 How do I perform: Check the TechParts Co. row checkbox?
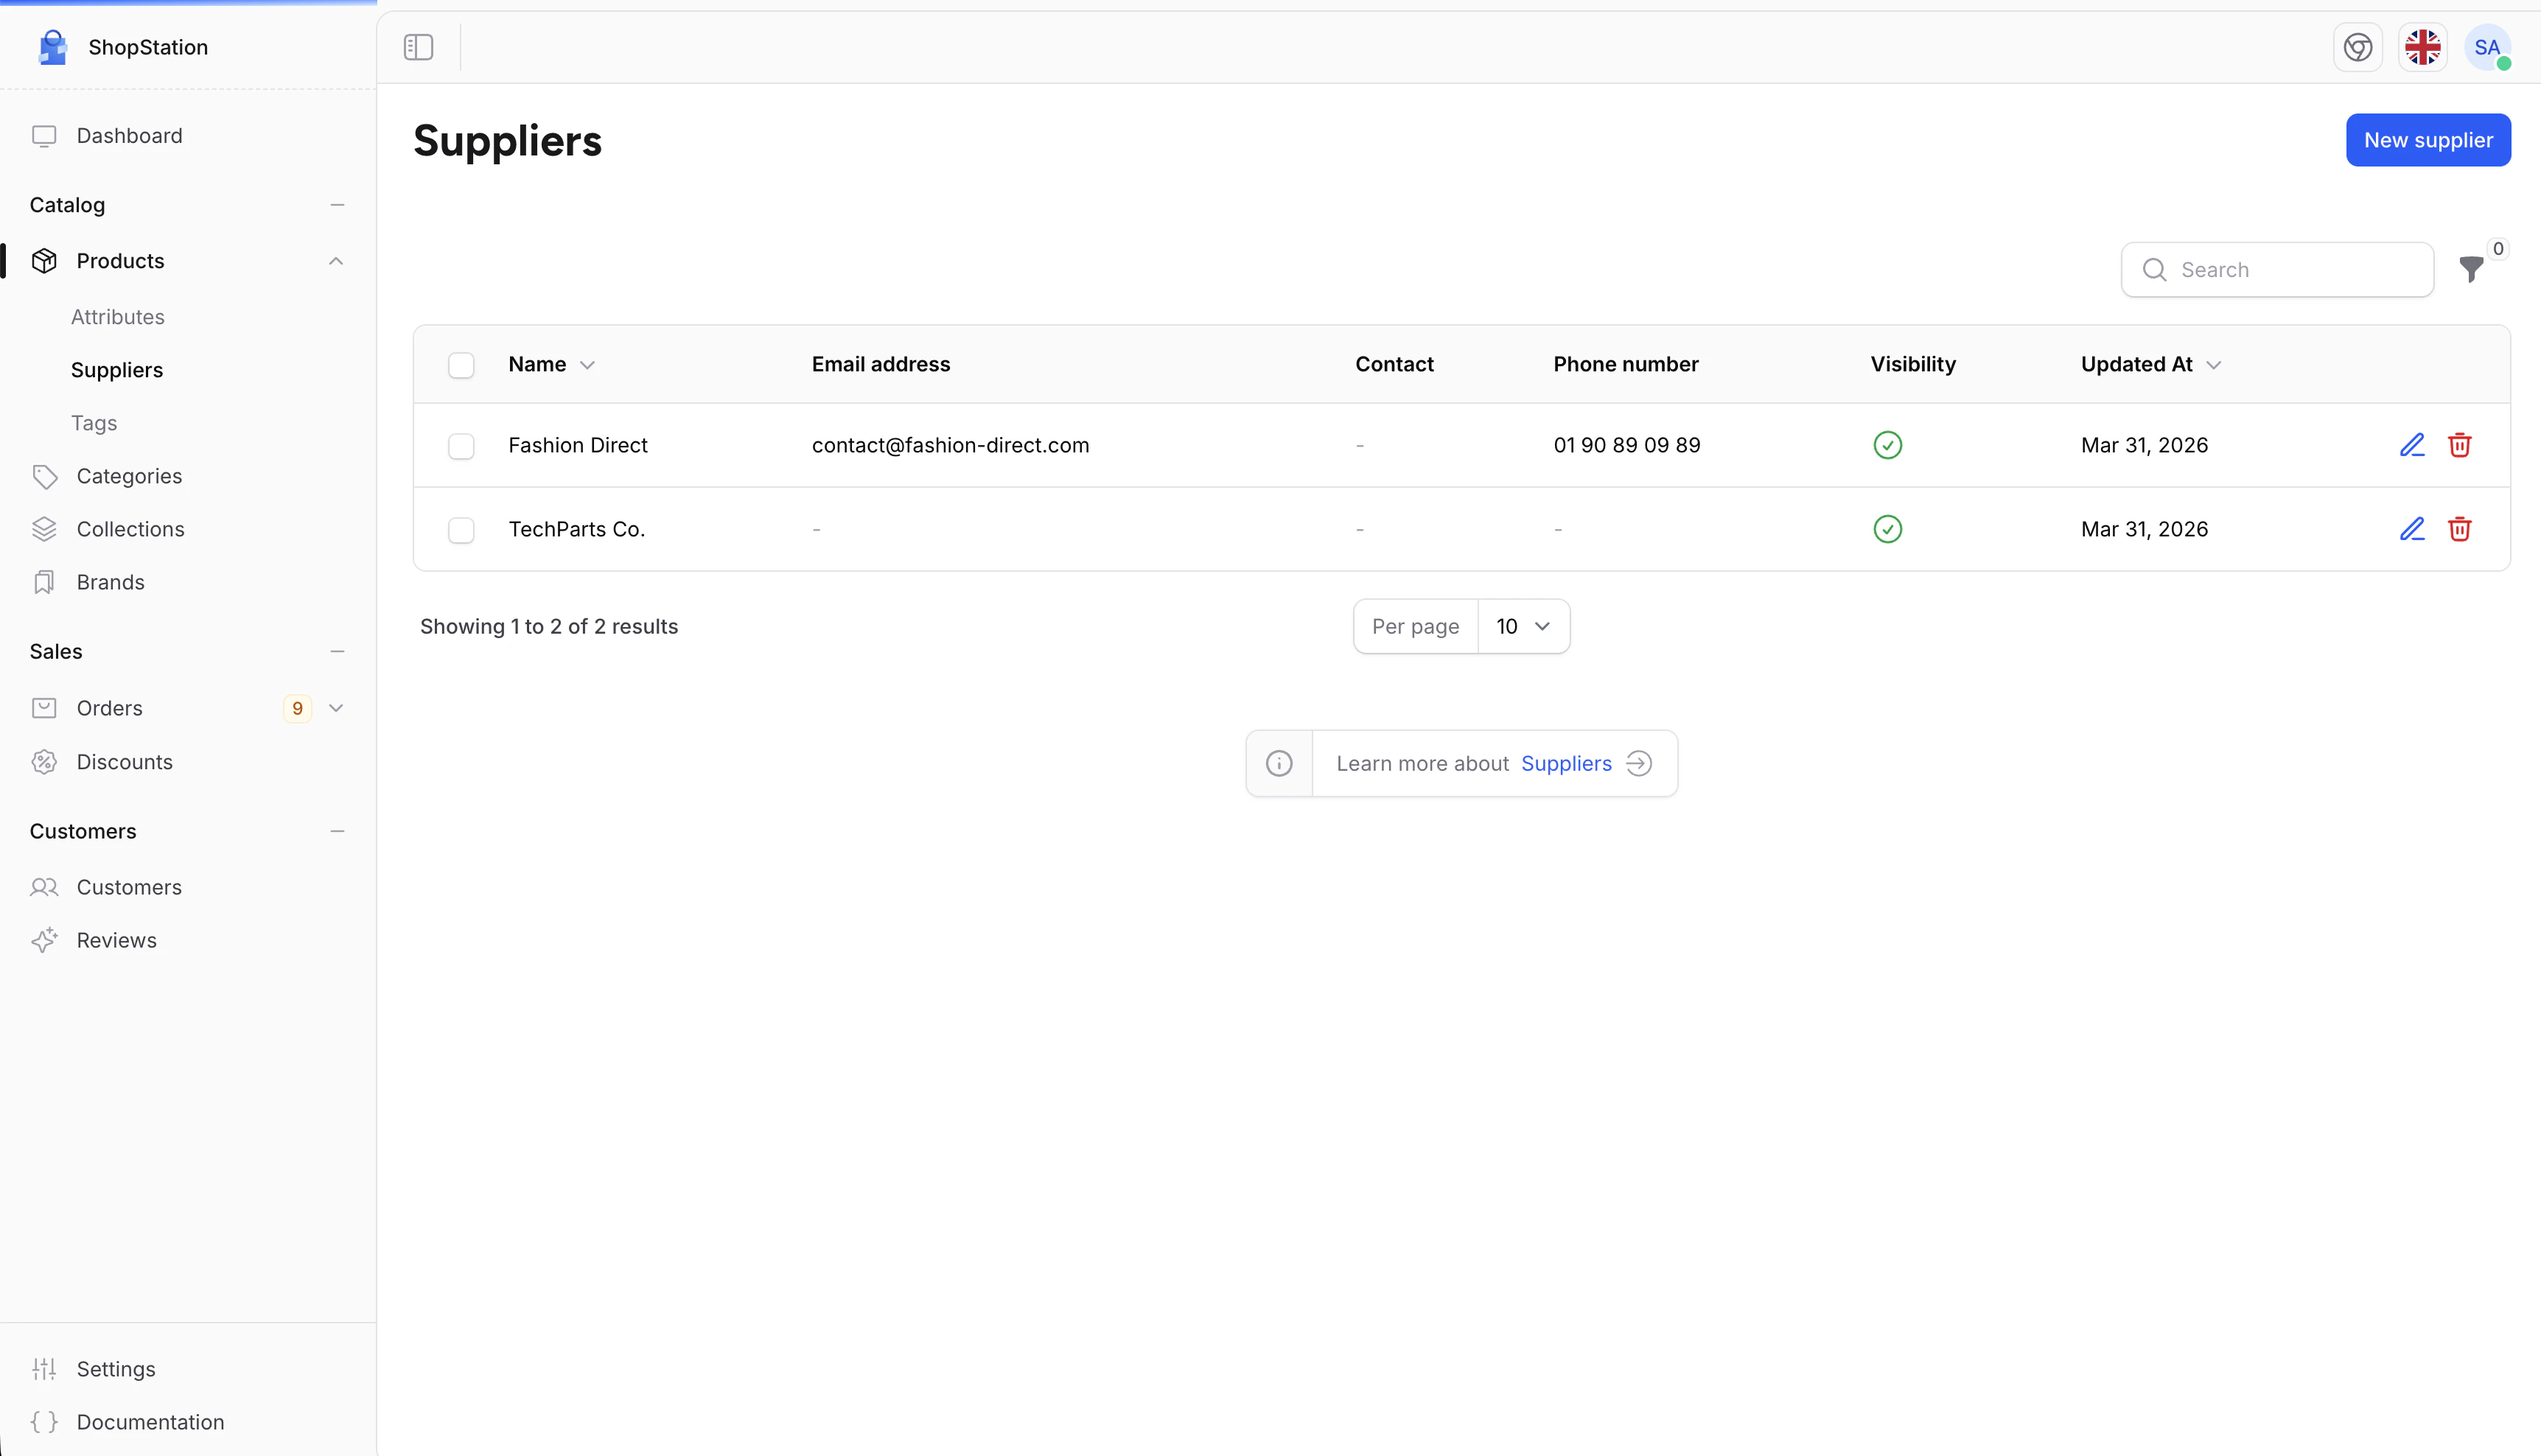pos(461,530)
